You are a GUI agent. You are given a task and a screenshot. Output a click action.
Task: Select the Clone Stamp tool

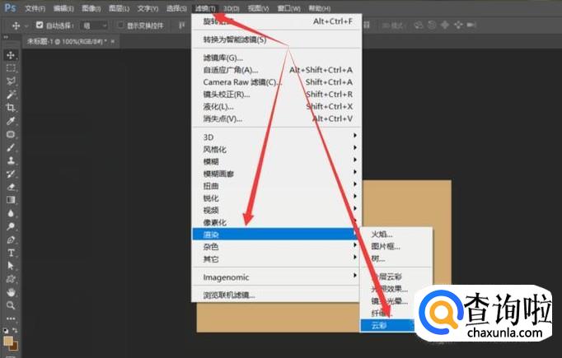[11, 160]
